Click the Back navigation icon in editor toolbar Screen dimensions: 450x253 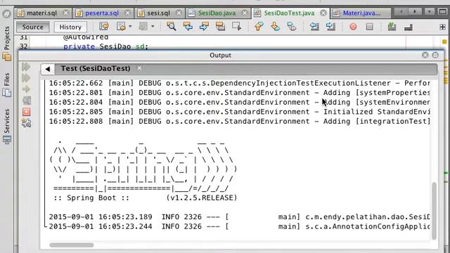[x=121, y=27]
